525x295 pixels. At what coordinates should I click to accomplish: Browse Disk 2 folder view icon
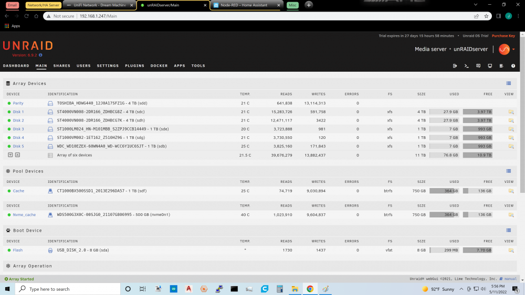pyautogui.click(x=511, y=121)
